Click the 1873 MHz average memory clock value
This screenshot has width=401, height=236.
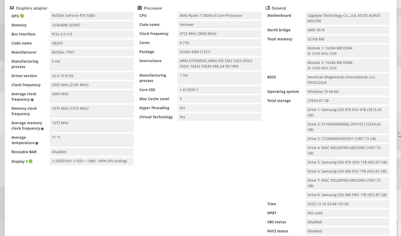[x=92, y=126]
